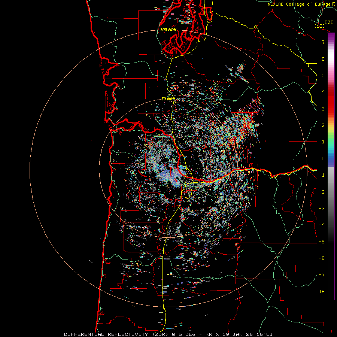The width and height of the screenshot is (337, 337).
Task: Click the 1 value on color scale
Action: pos(323,142)
